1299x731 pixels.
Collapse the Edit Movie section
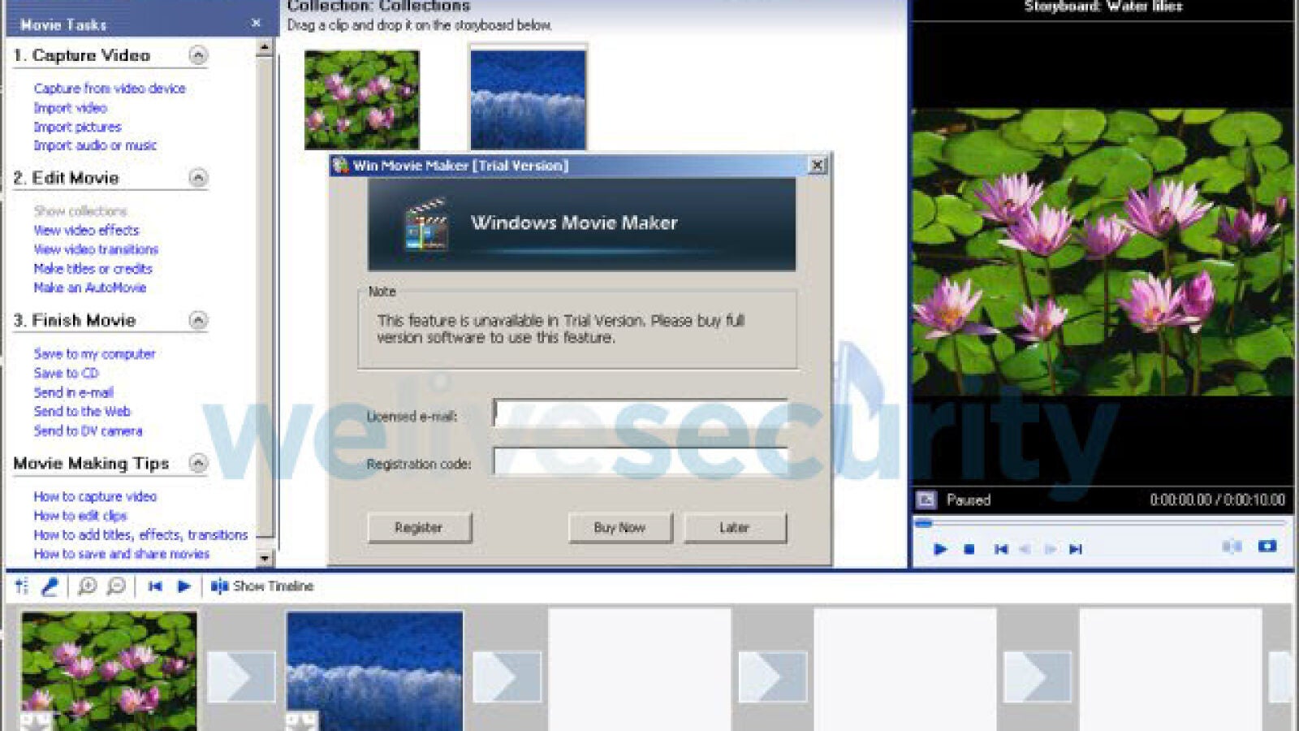[x=198, y=178]
